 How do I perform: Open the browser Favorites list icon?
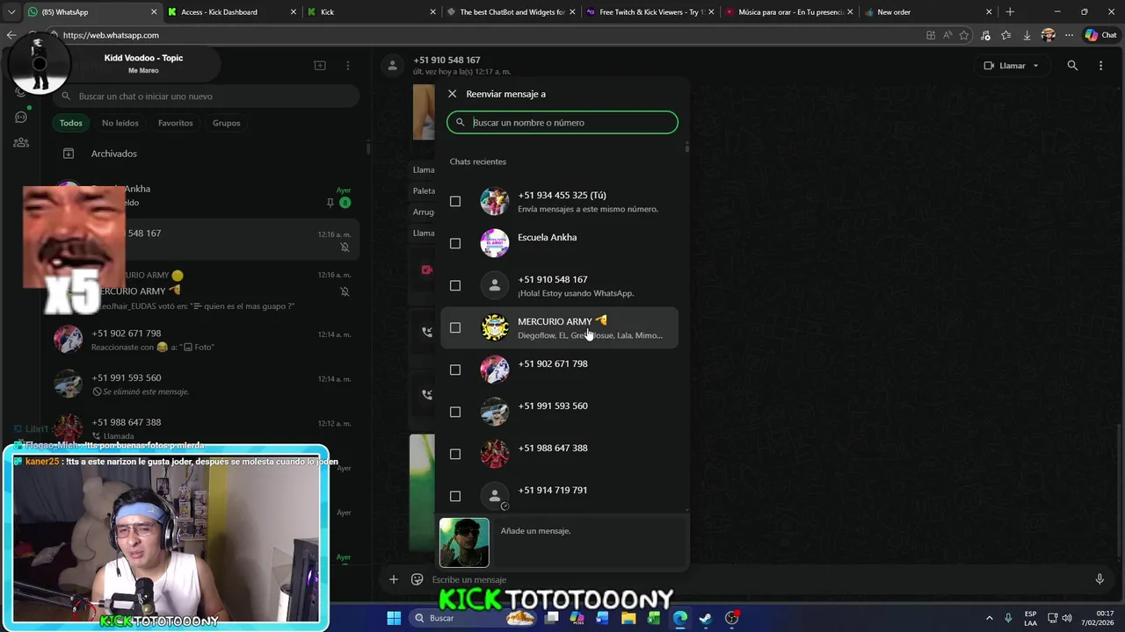tap(1006, 35)
